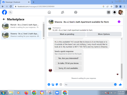Open the Facebook search magnifier
The width and height of the screenshot is (127, 95).
[x=10, y=12]
